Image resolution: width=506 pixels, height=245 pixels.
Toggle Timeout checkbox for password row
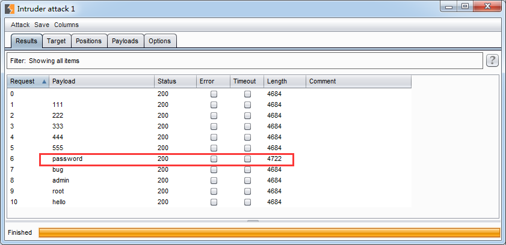[x=247, y=159]
